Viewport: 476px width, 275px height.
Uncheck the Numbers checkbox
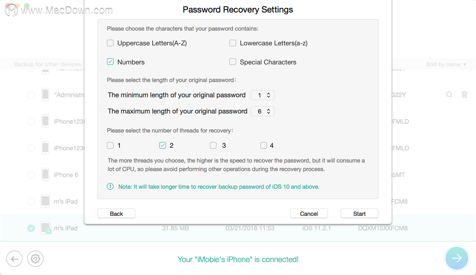(110, 62)
